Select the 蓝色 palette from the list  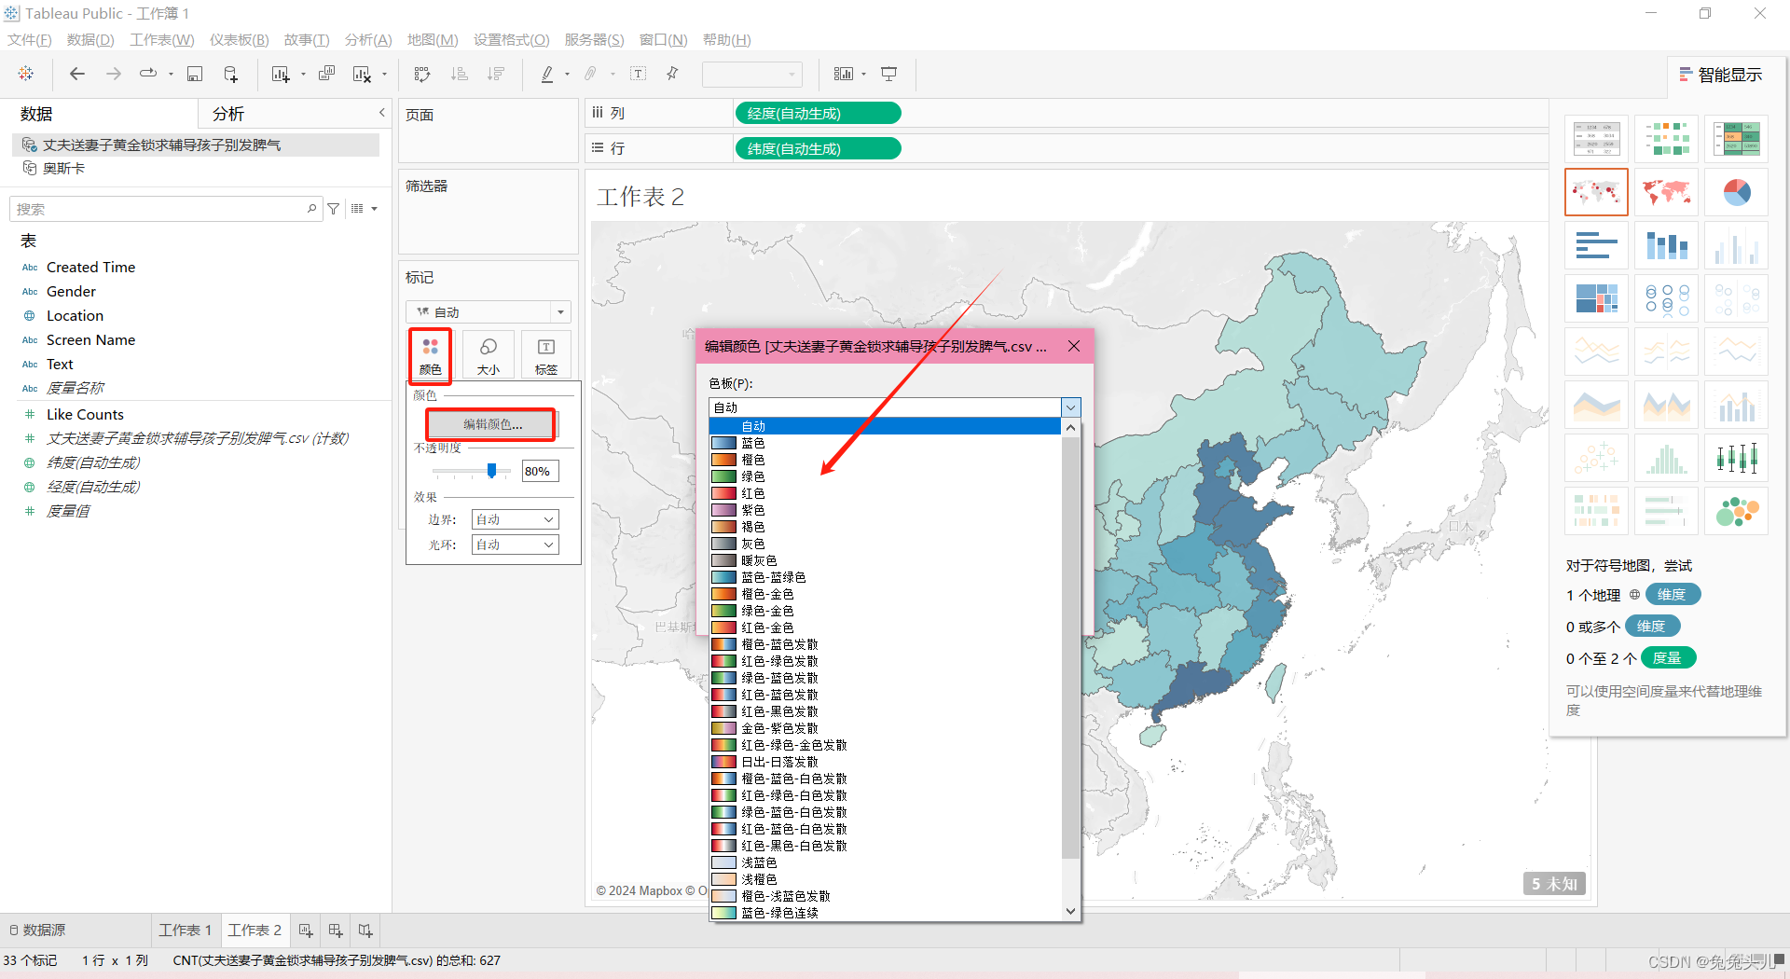[751, 443]
